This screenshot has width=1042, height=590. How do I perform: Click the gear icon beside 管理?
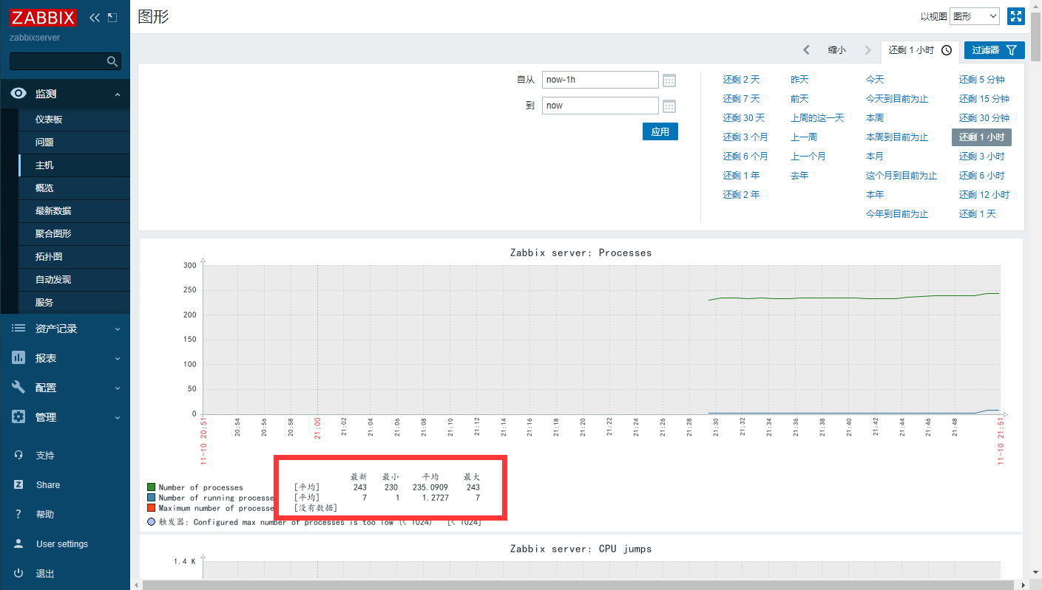pos(18,417)
